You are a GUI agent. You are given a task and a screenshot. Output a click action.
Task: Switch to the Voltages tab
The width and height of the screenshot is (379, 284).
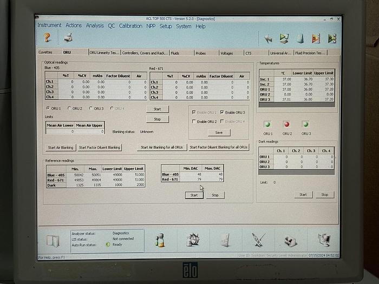tap(226, 53)
